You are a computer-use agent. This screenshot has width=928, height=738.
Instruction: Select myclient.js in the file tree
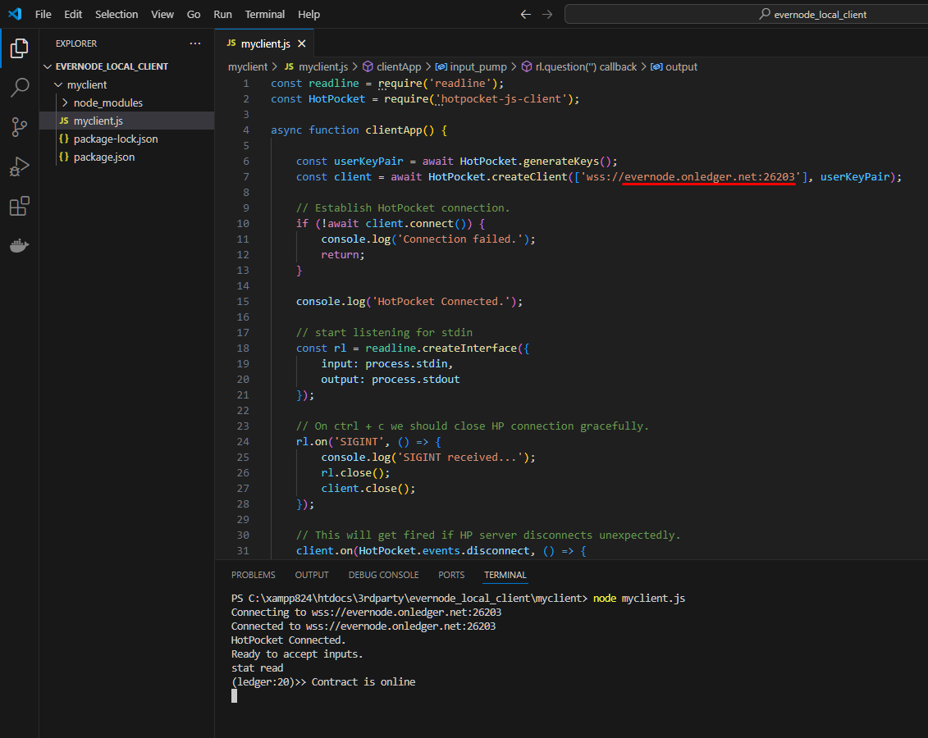126,121
